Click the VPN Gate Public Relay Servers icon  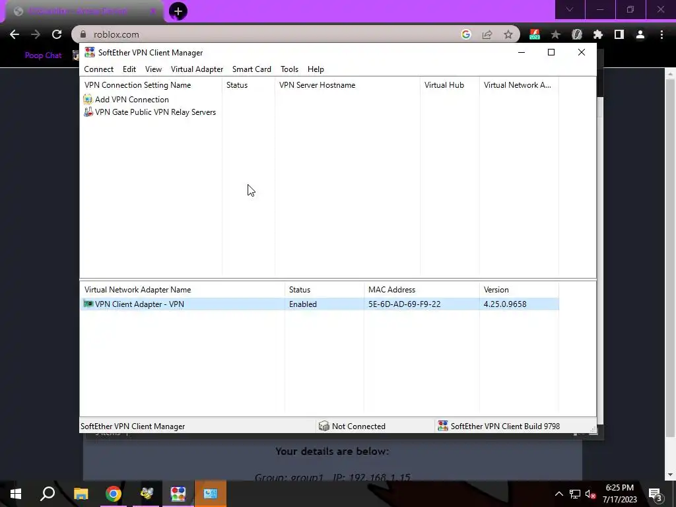[88, 112]
